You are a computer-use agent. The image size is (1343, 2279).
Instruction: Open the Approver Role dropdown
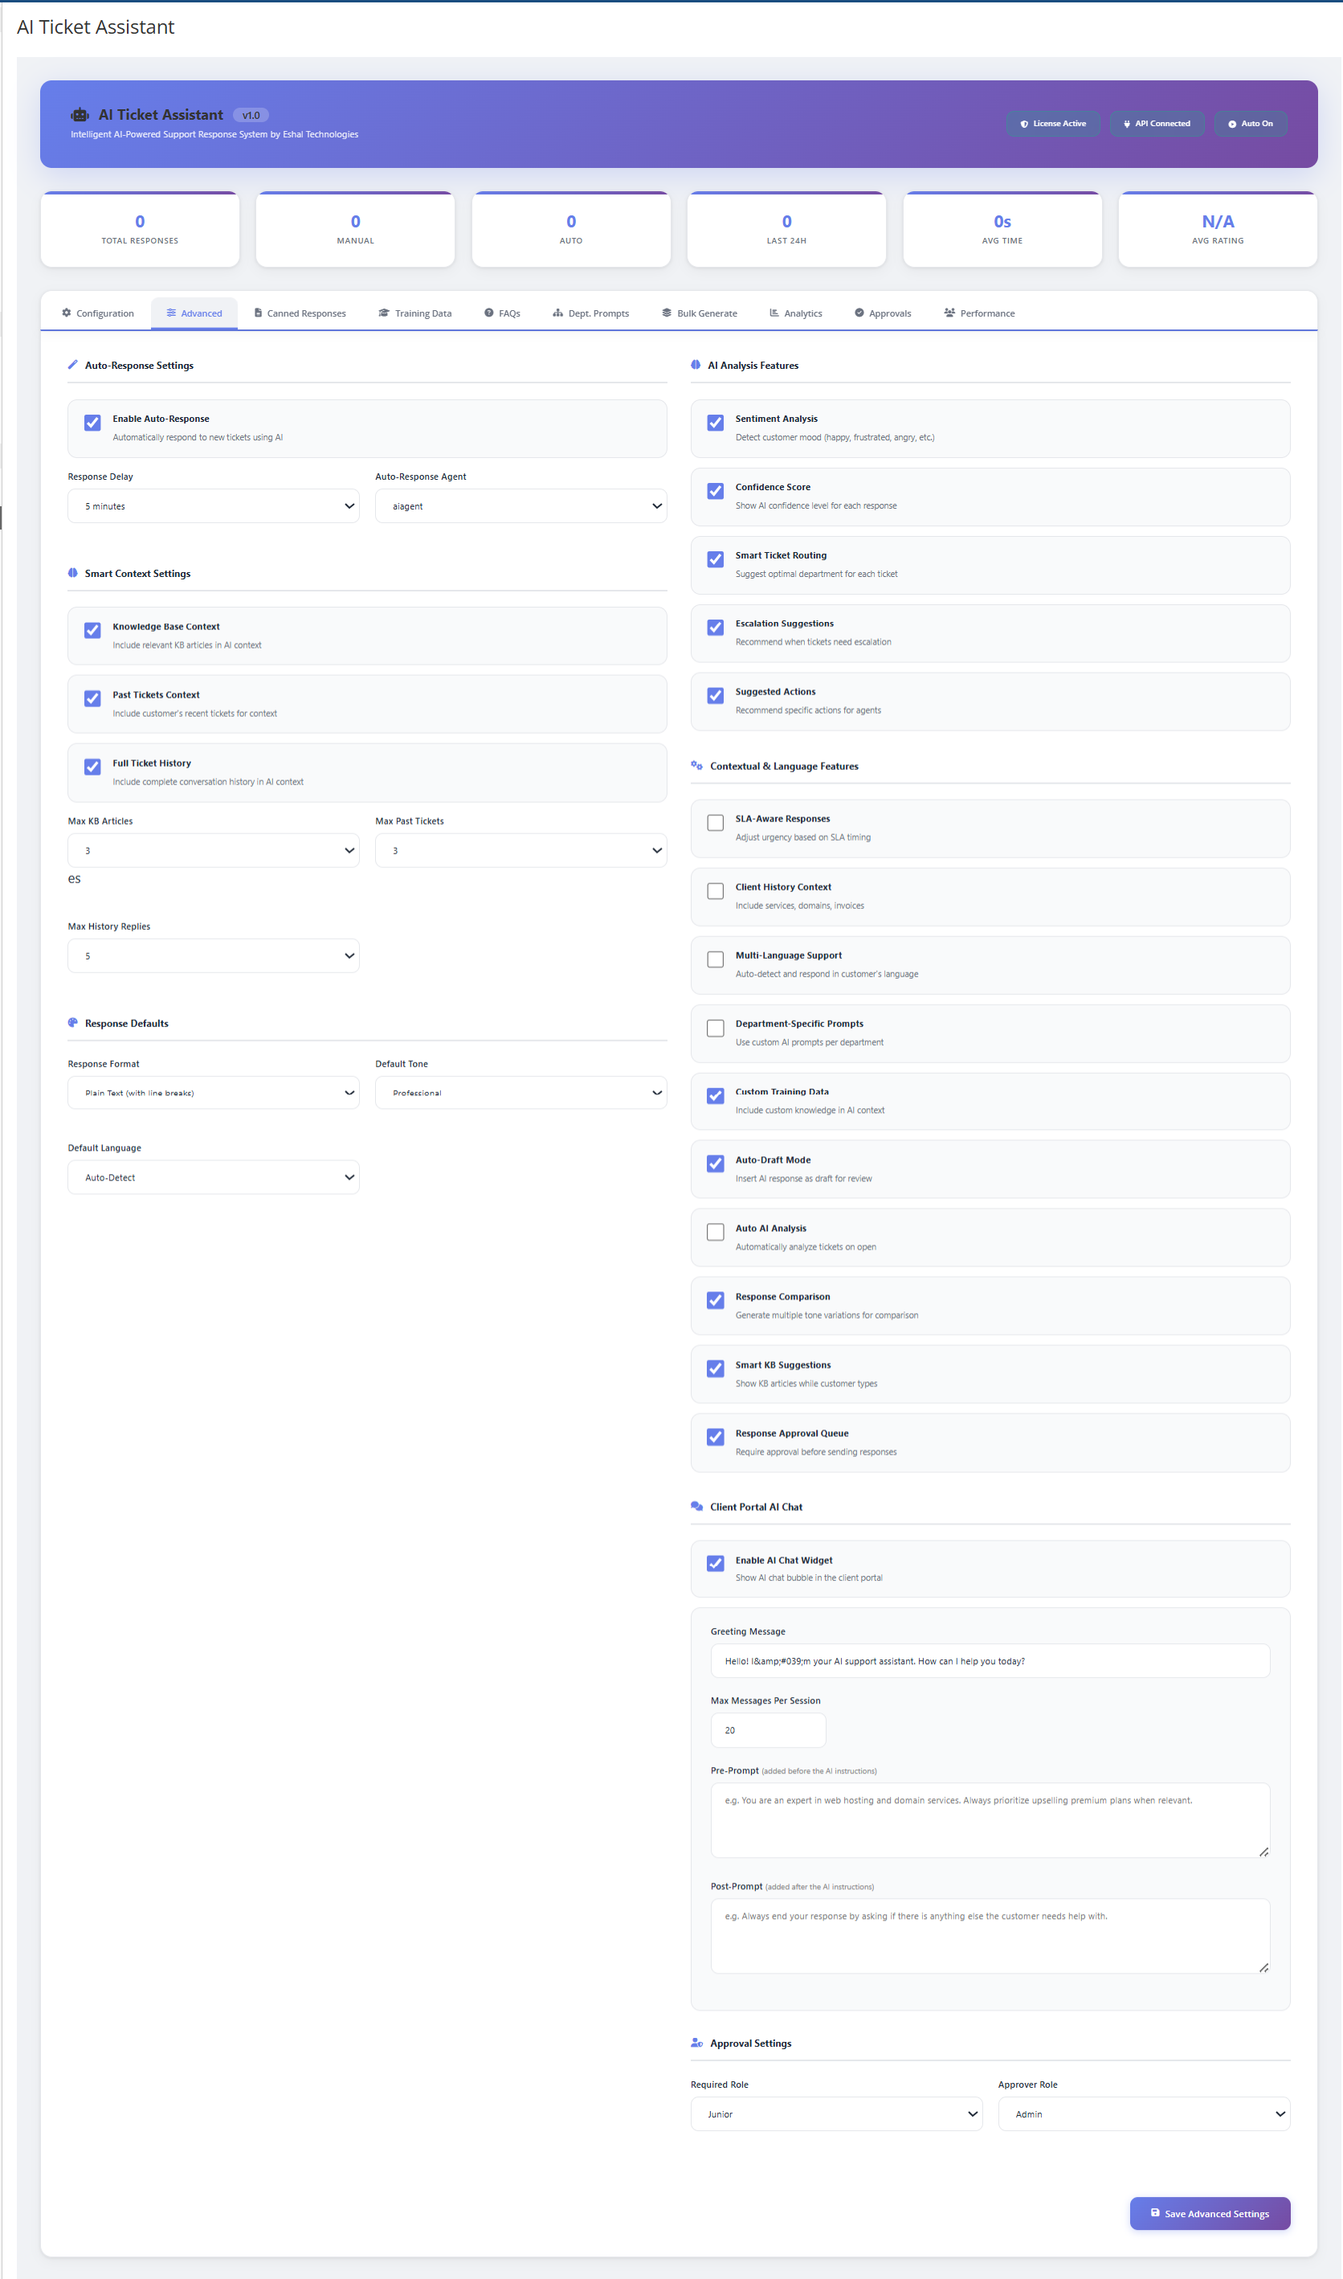click(x=1143, y=2113)
